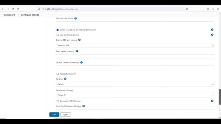Click the browser back arrow
Image resolution: width=221 pixels, height=124 pixels.
[3, 9]
